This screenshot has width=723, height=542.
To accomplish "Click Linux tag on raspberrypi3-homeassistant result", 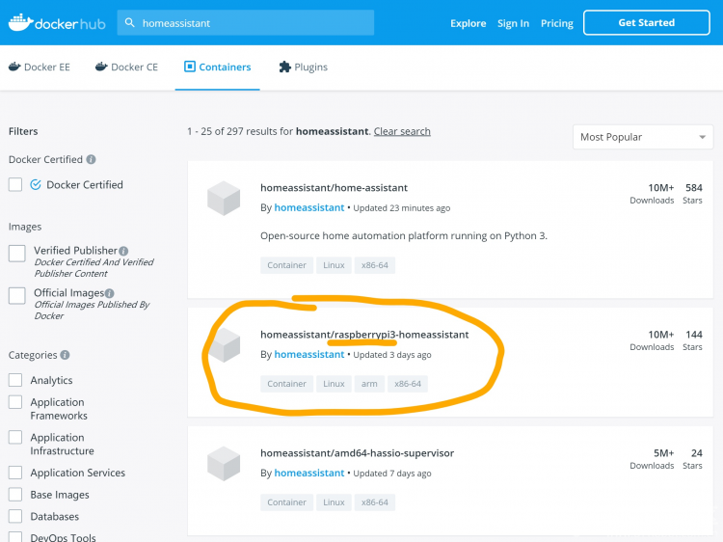I will tap(334, 384).
